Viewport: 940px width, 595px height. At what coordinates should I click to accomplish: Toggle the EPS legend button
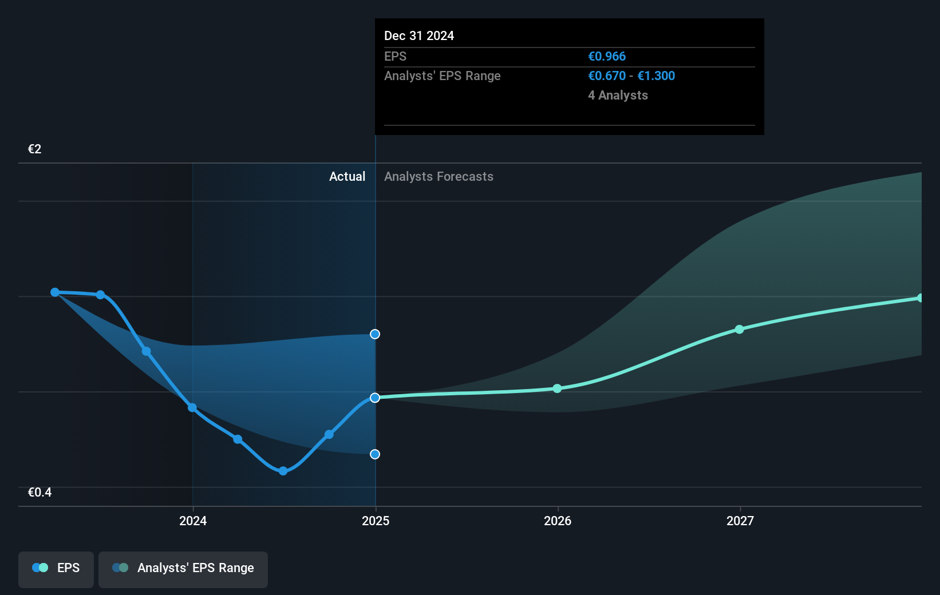[56, 569]
